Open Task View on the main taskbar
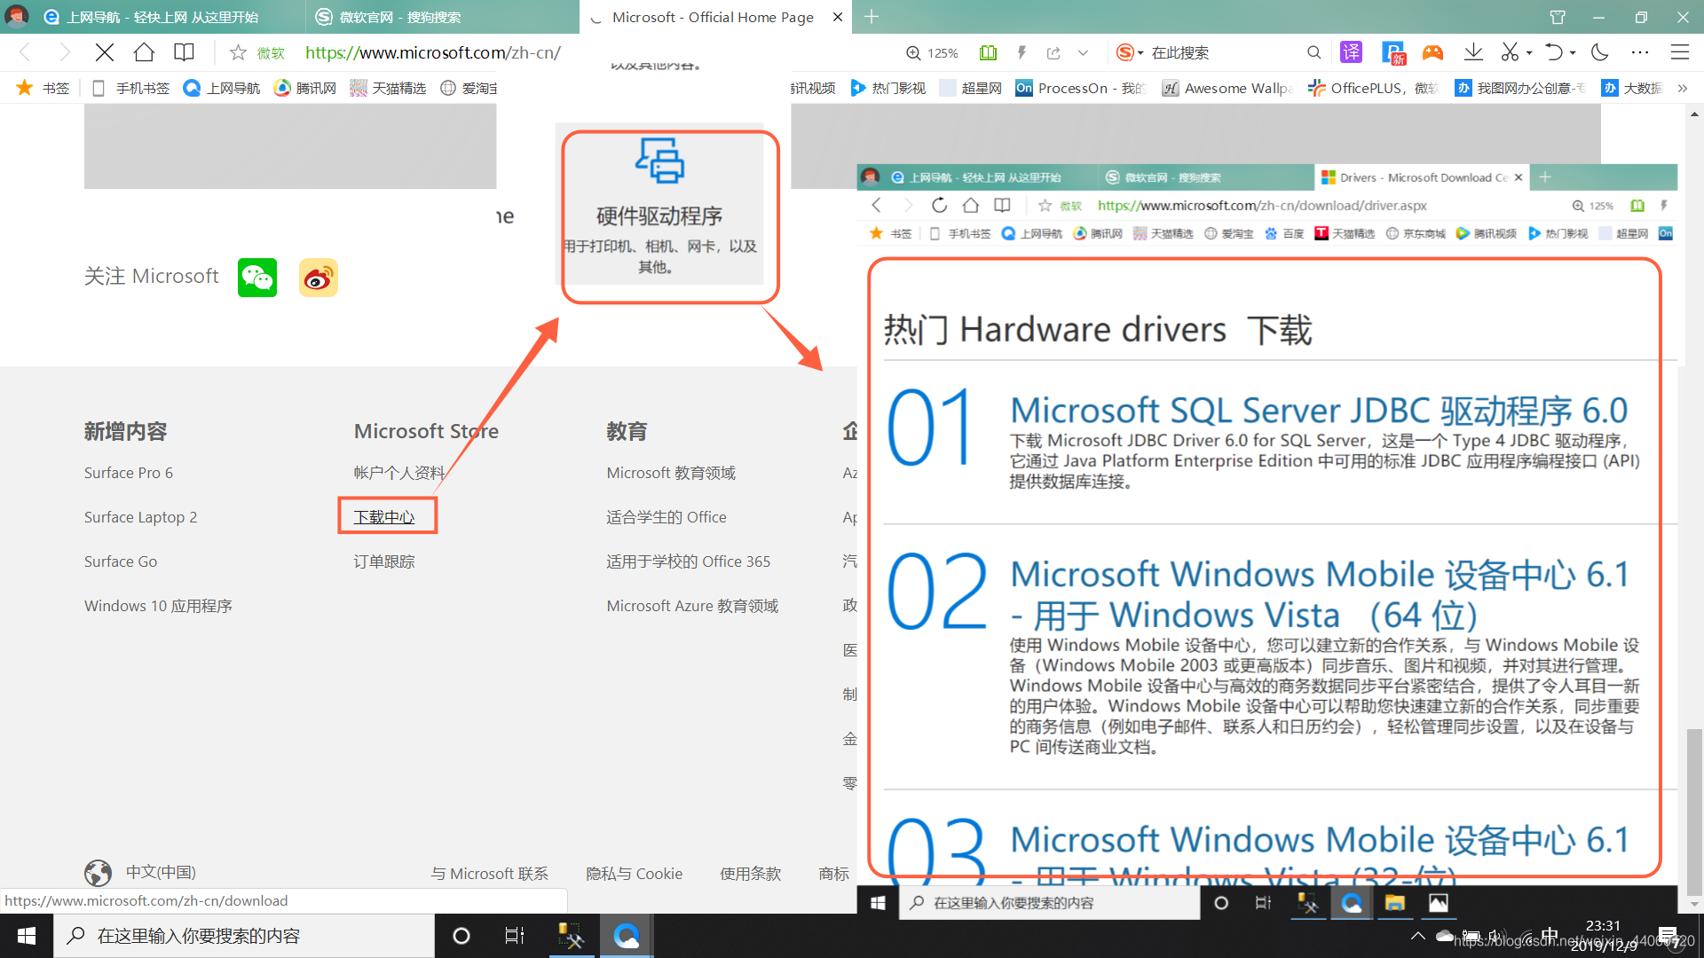1704x958 pixels. point(515,936)
